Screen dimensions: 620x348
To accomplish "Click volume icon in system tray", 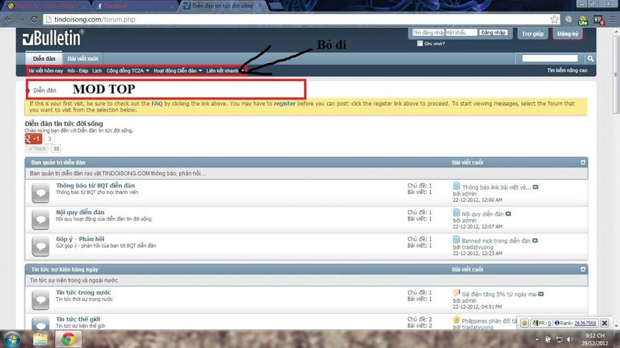I will (x=570, y=339).
